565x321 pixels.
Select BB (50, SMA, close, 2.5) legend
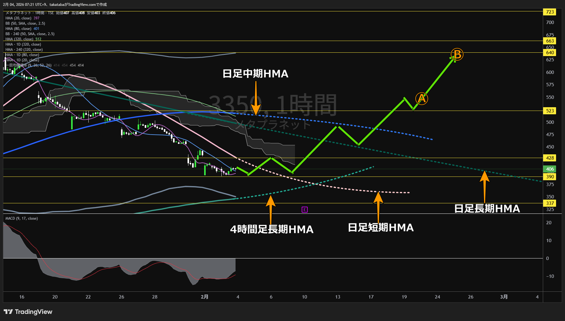point(25,23)
